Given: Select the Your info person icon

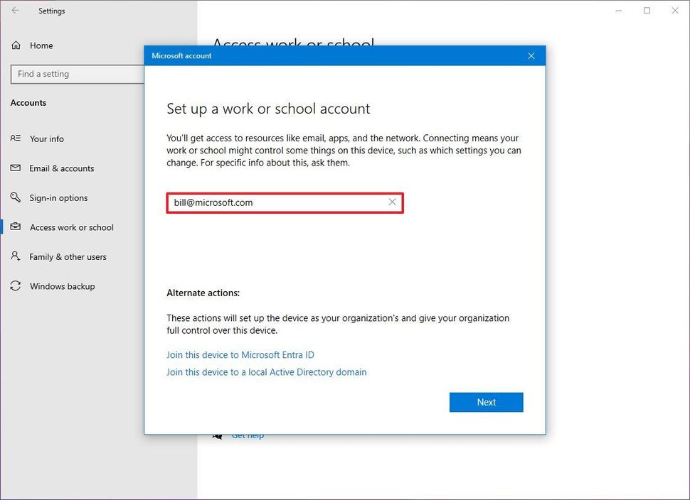Looking at the screenshot, I should [x=16, y=138].
